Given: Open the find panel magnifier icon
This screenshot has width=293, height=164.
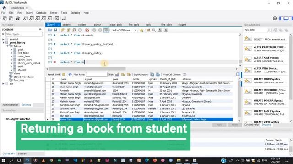Looking at the screenshot, I should 154,30.
